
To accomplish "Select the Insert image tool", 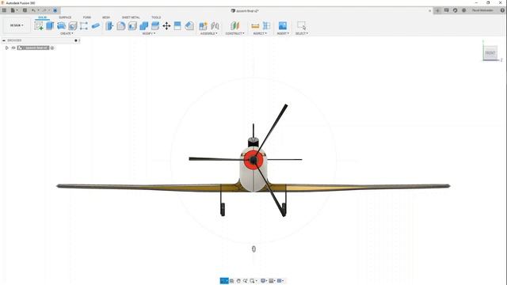I will click(283, 25).
